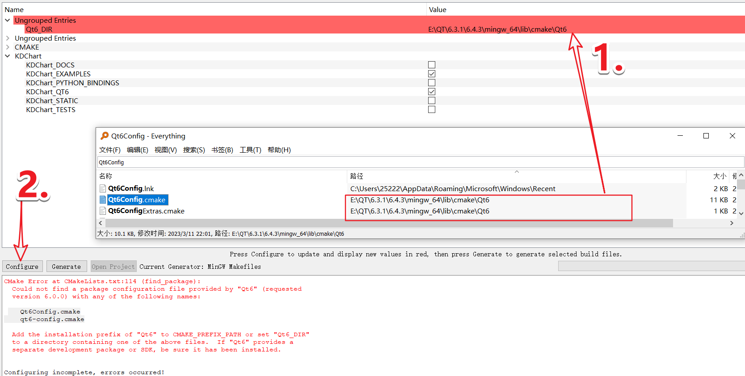Click the KDChart_EXAMPLES entry name
745x376 pixels.
click(58, 74)
